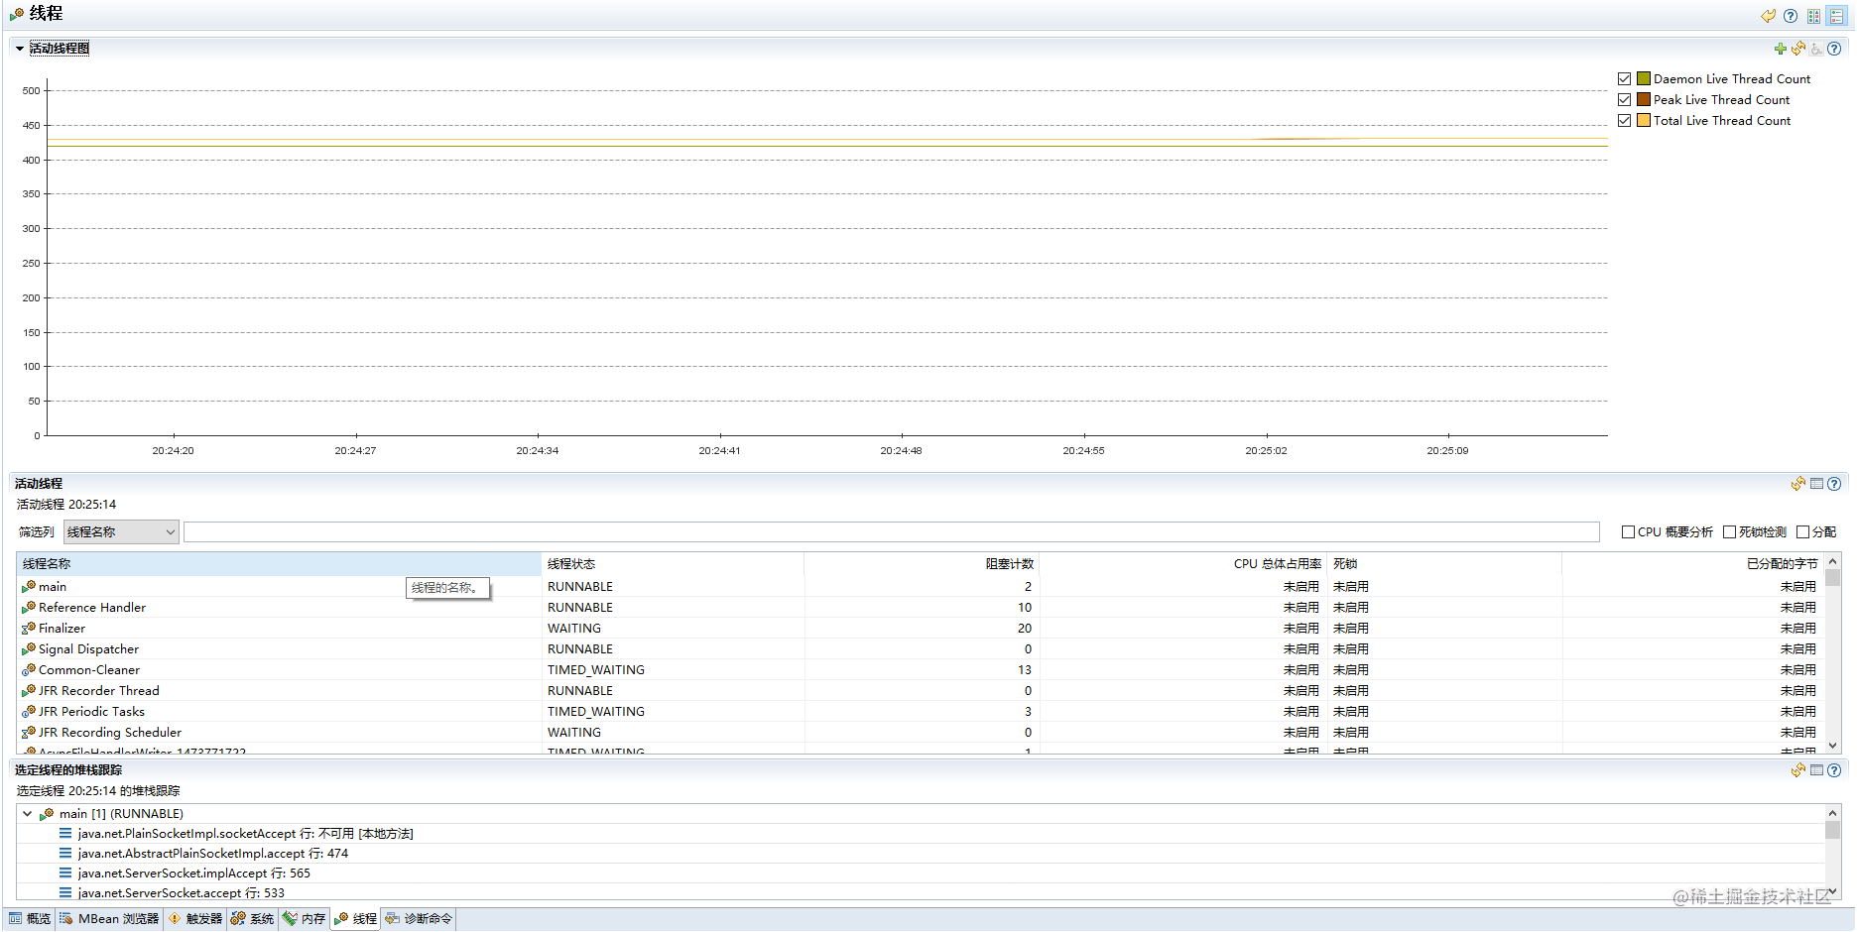The height and width of the screenshot is (932, 1857).
Task: Select the 线程 tab at bottom
Action: tap(356, 919)
